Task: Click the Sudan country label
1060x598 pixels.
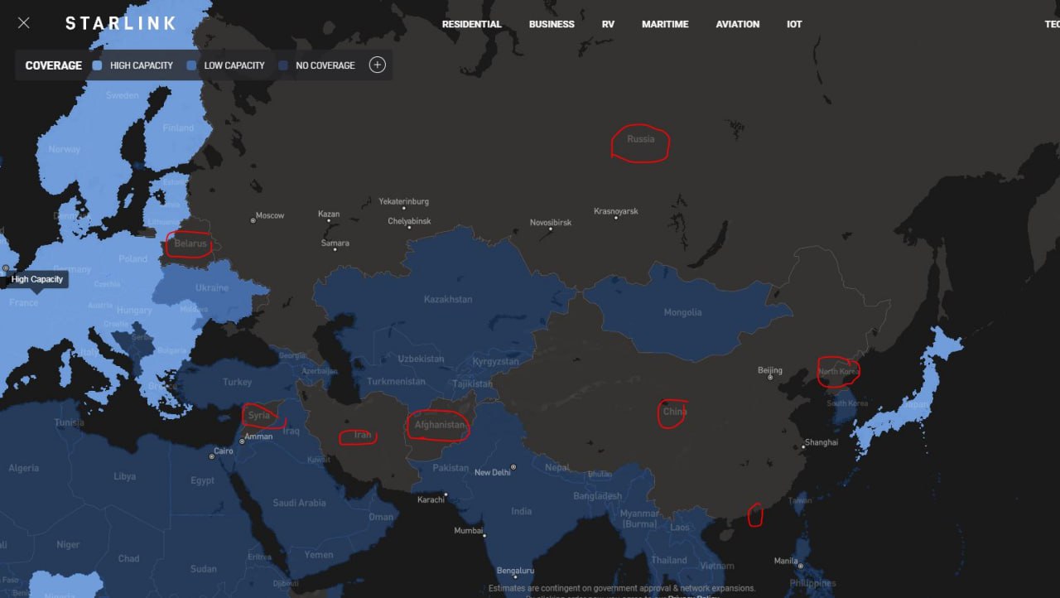Action: [204, 569]
